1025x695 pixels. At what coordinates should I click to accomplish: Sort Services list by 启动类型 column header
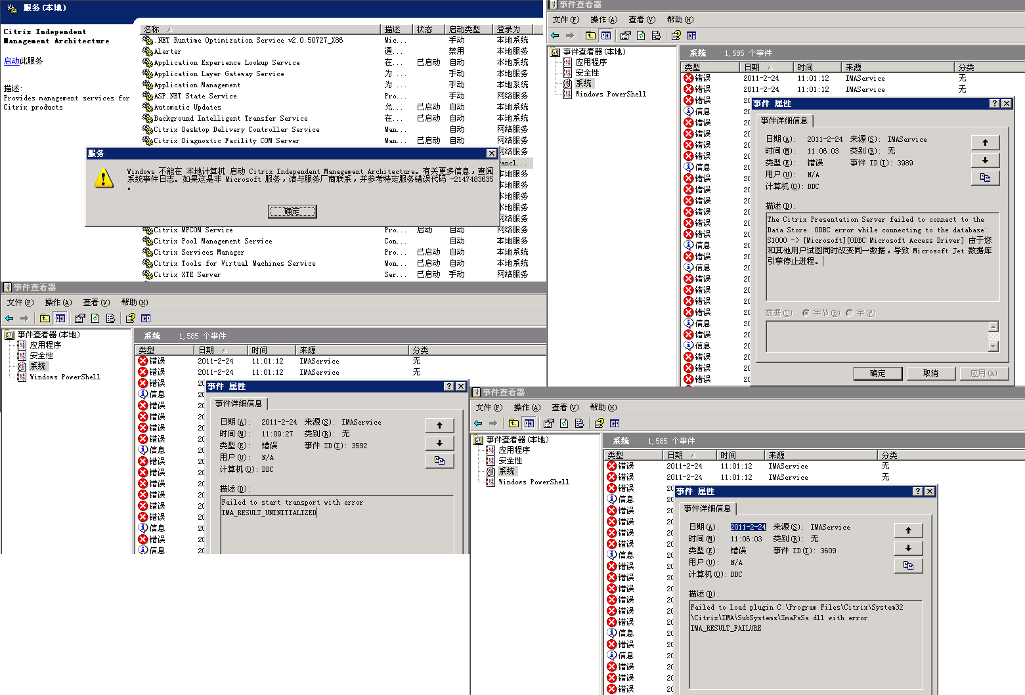coord(468,30)
